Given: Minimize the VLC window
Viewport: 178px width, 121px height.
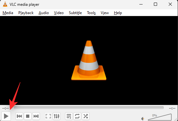Looking at the screenshot, I should 141,4.
